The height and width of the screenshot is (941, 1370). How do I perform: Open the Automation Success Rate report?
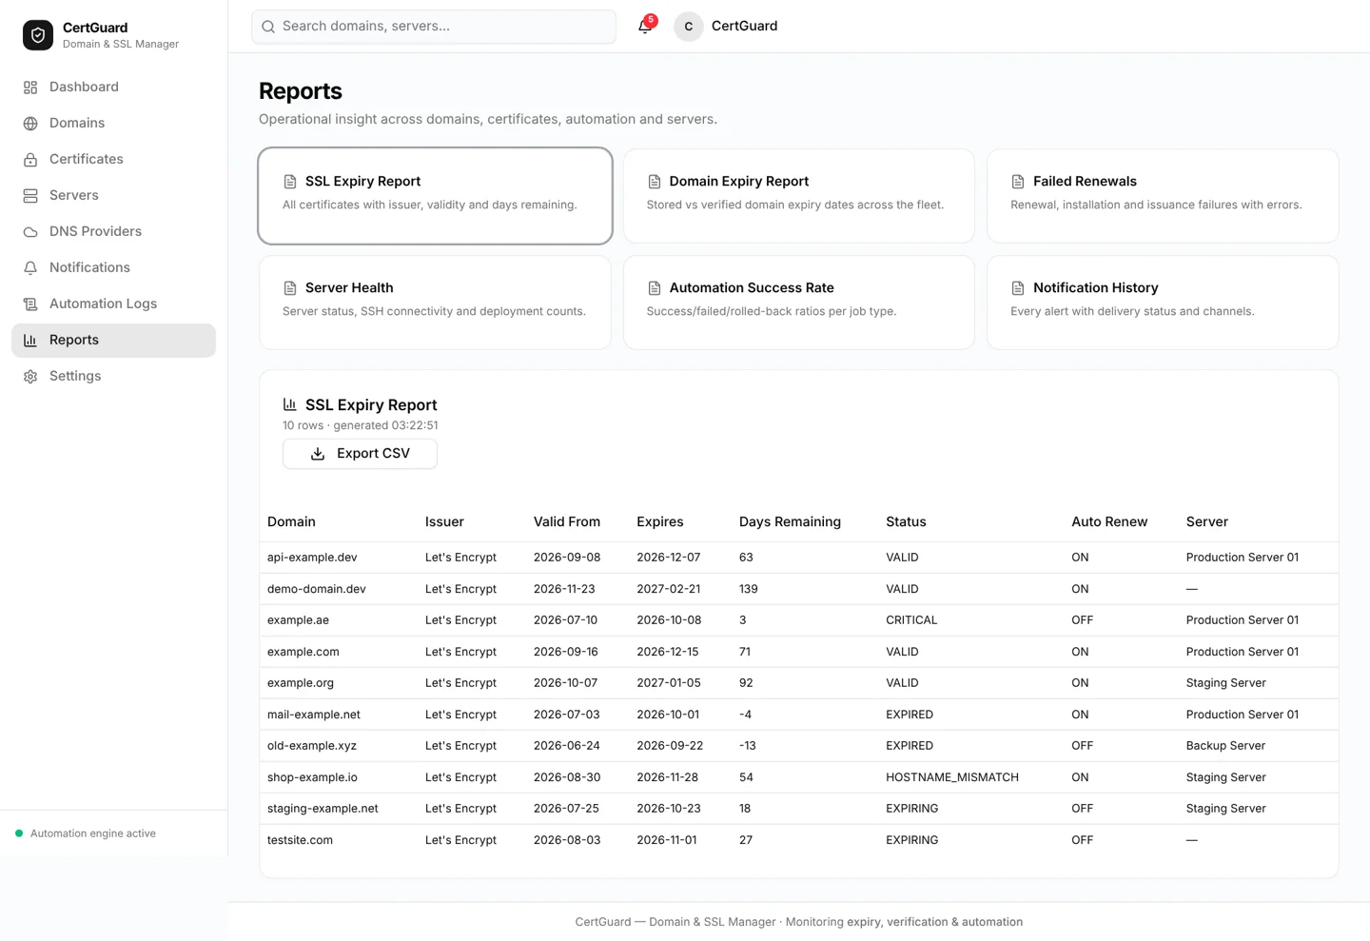coord(799,303)
